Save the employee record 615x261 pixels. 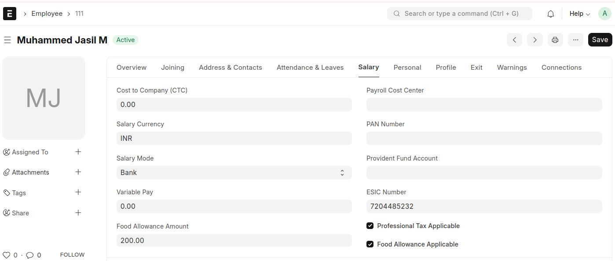point(600,40)
